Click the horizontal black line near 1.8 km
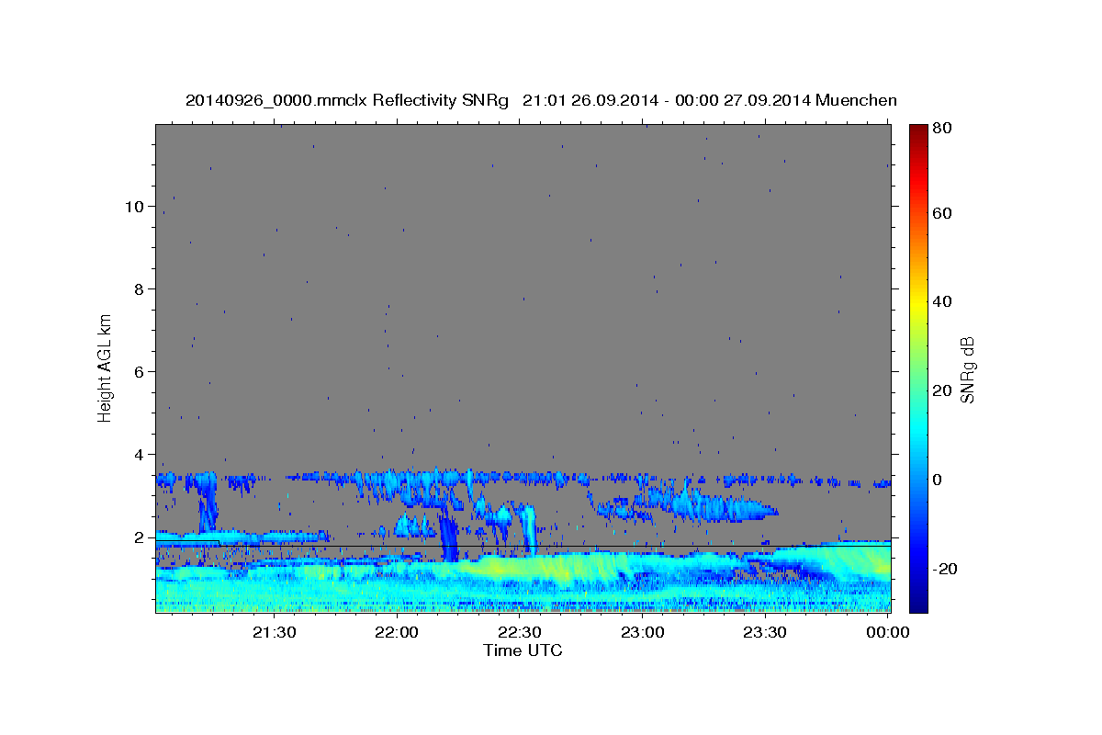This screenshot has height=735, width=1102. (523, 546)
